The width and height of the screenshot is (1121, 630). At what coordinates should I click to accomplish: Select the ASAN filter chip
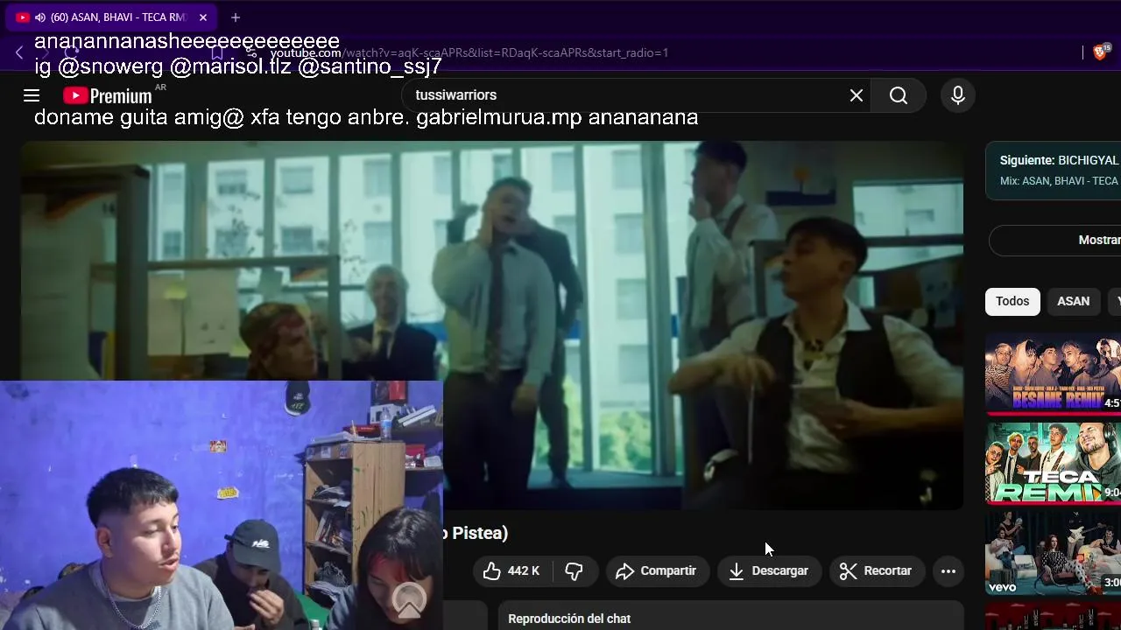tap(1073, 301)
